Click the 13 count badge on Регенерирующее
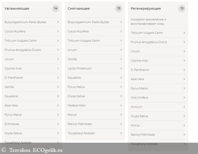Viewport: 198px width, 154px height. pyautogui.click(x=182, y=8)
